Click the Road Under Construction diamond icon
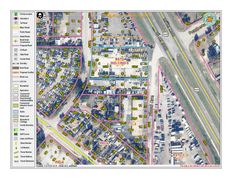Image resolution: width=232 pixels, height=179 pixels. click(x=15, y=41)
